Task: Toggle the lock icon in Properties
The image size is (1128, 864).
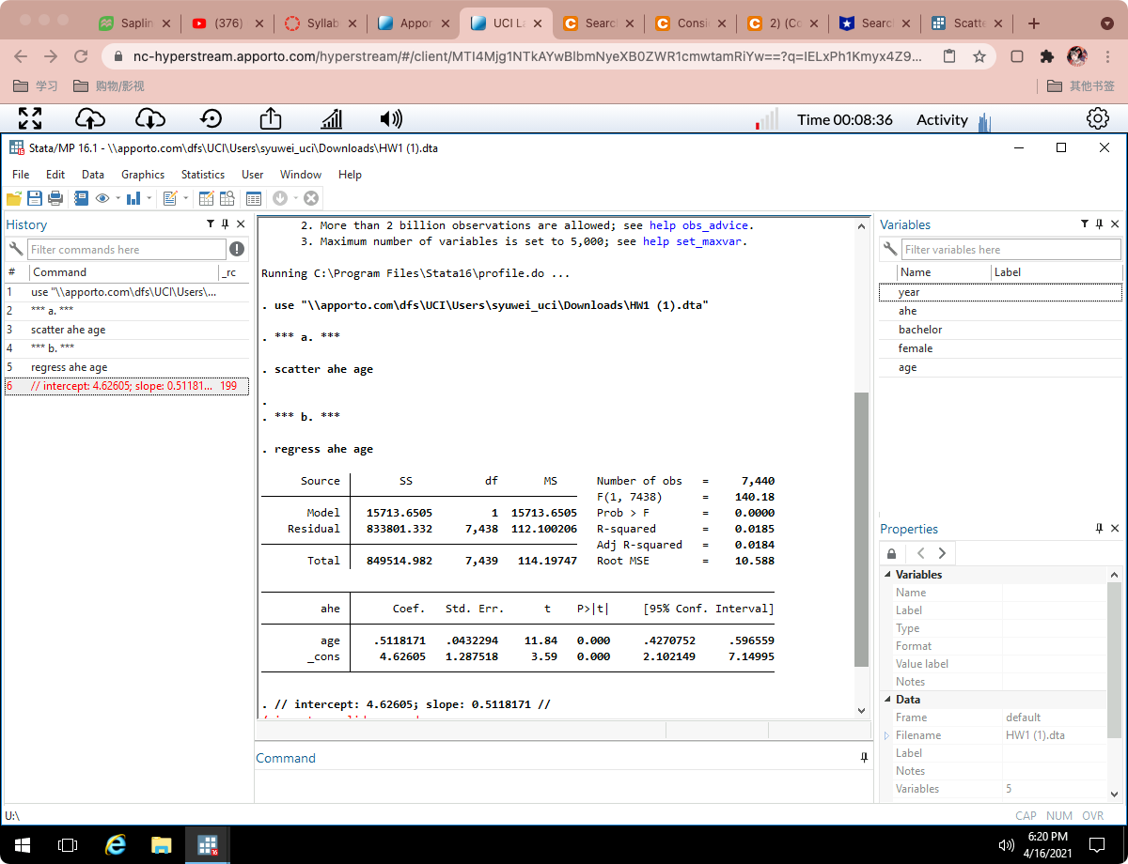Action: [x=891, y=553]
